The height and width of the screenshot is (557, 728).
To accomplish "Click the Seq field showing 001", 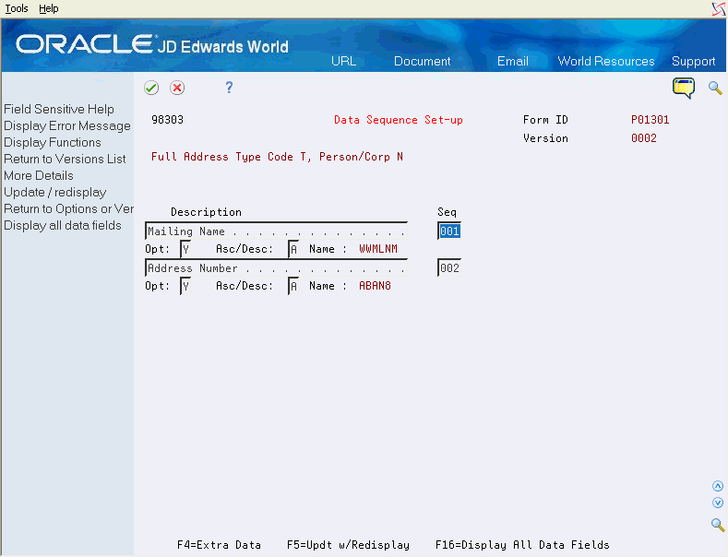I will pos(449,231).
